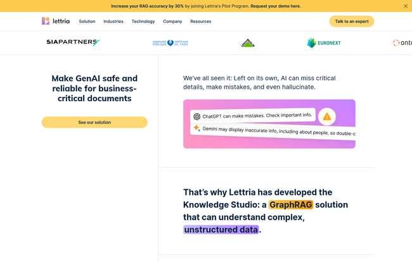The image size is (412, 262).
Task: Open the Technology menu
Action: point(143,22)
